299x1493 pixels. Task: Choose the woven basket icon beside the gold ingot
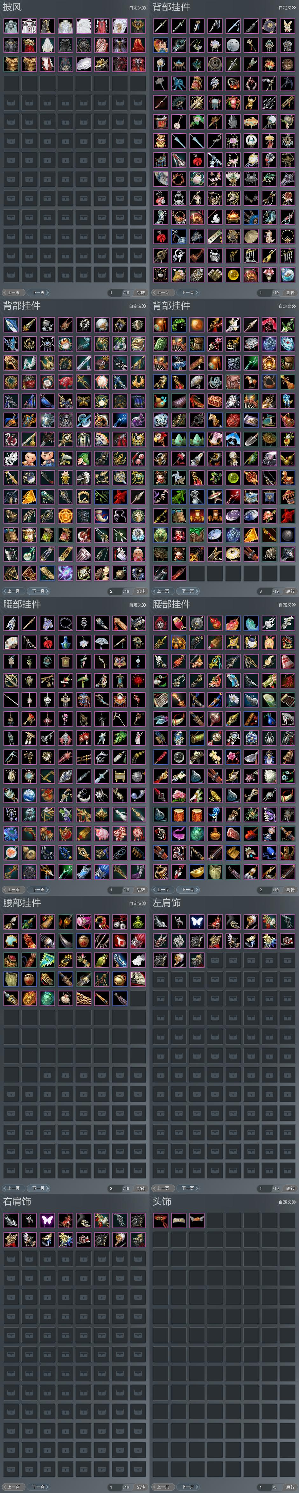click(215, 872)
